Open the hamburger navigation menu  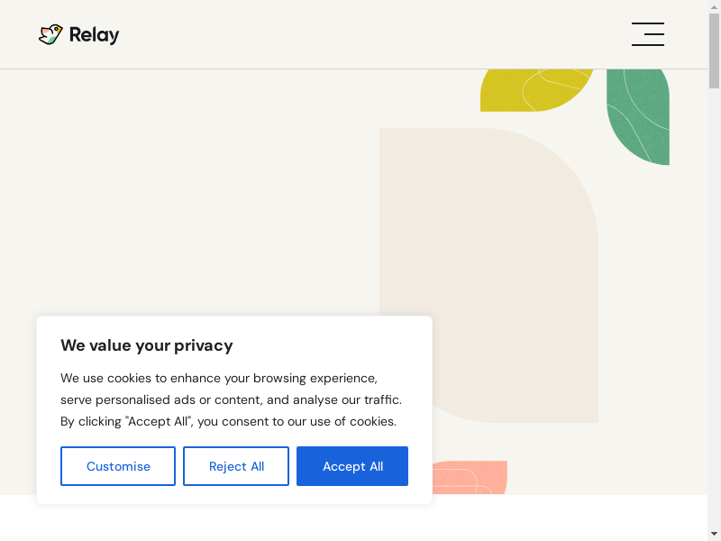pos(647,34)
